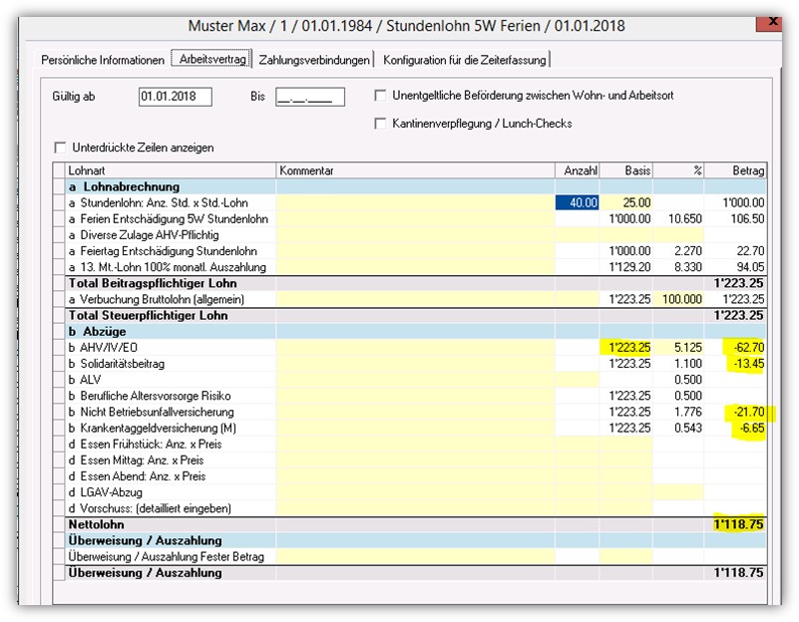Switch to the Persönliche Informationen tab
799x622 pixels.
(x=102, y=60)
